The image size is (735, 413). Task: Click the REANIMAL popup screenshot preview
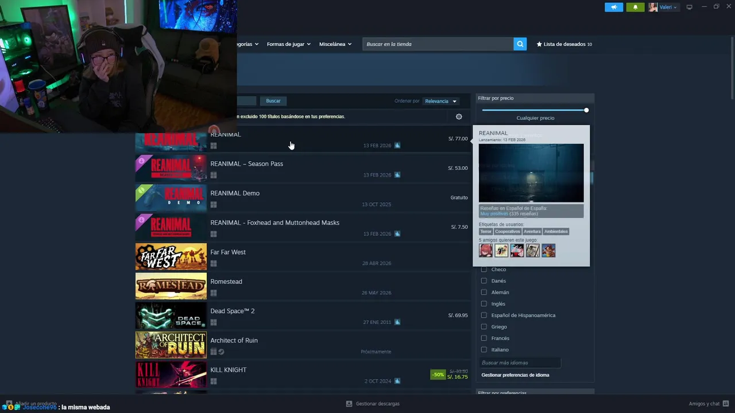[x=531, y=173]
